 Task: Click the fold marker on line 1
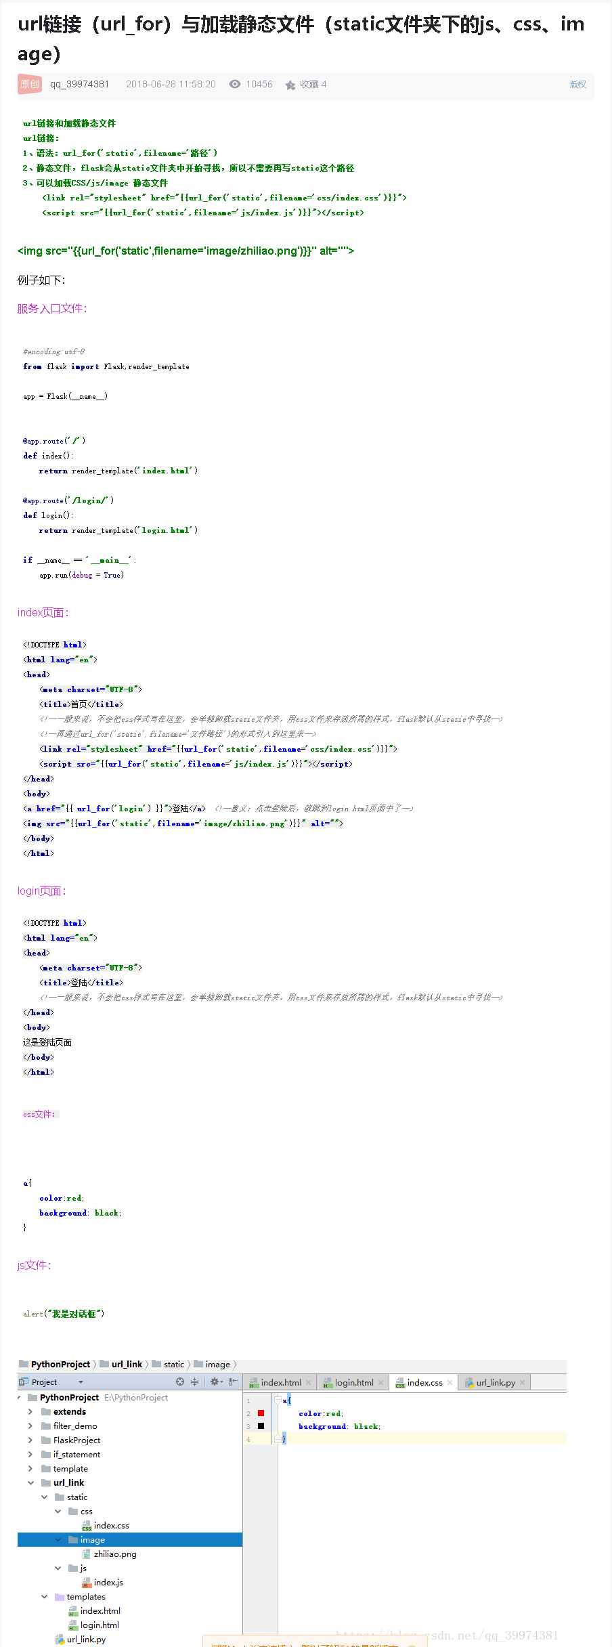coord(278,1400)
